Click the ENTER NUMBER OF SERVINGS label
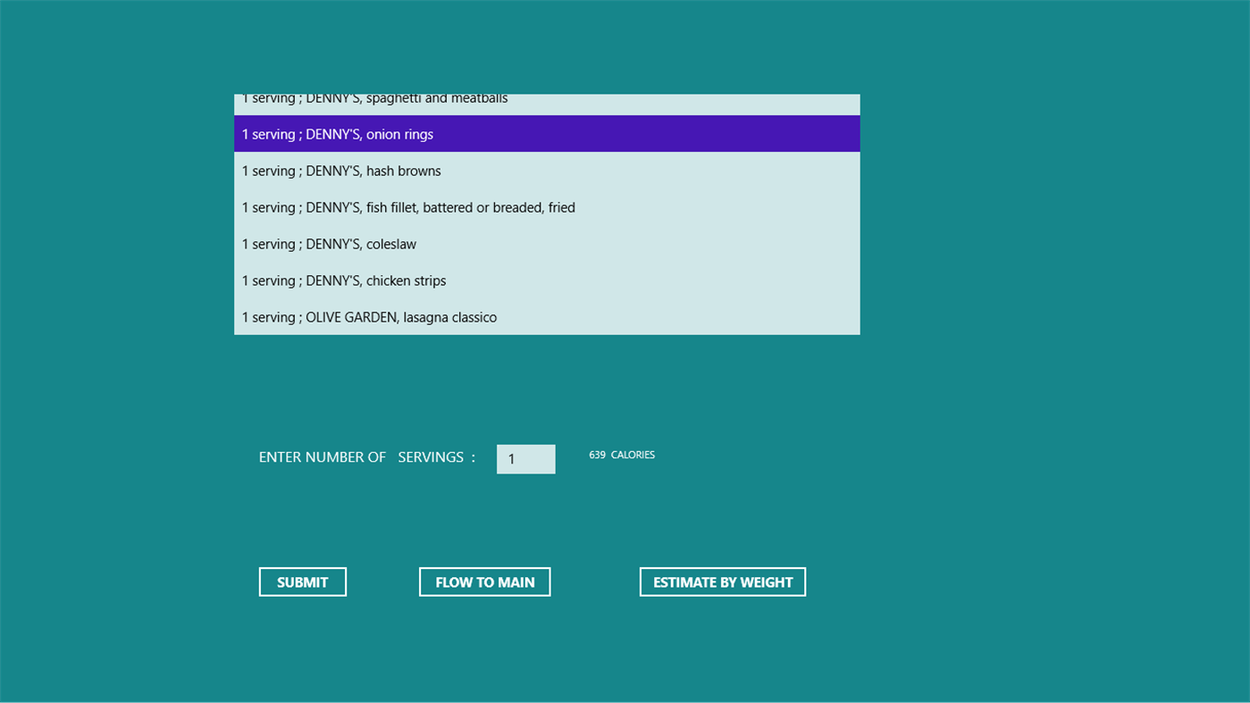1250x703 pixels. pyautogui.click(x=365, y=456)
